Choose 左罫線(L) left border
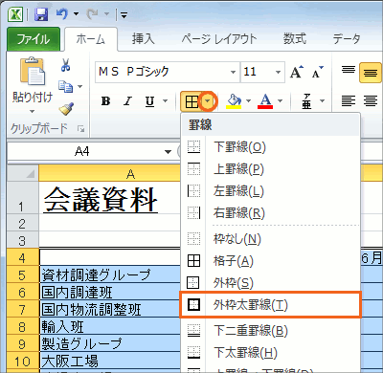The height and width of the screenshot is (373, 383). pyautogui.click(x=271, y=191)
